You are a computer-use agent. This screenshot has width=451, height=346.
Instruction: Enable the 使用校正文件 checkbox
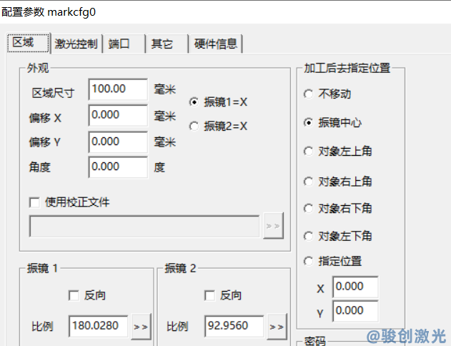[x=34, y=202]
